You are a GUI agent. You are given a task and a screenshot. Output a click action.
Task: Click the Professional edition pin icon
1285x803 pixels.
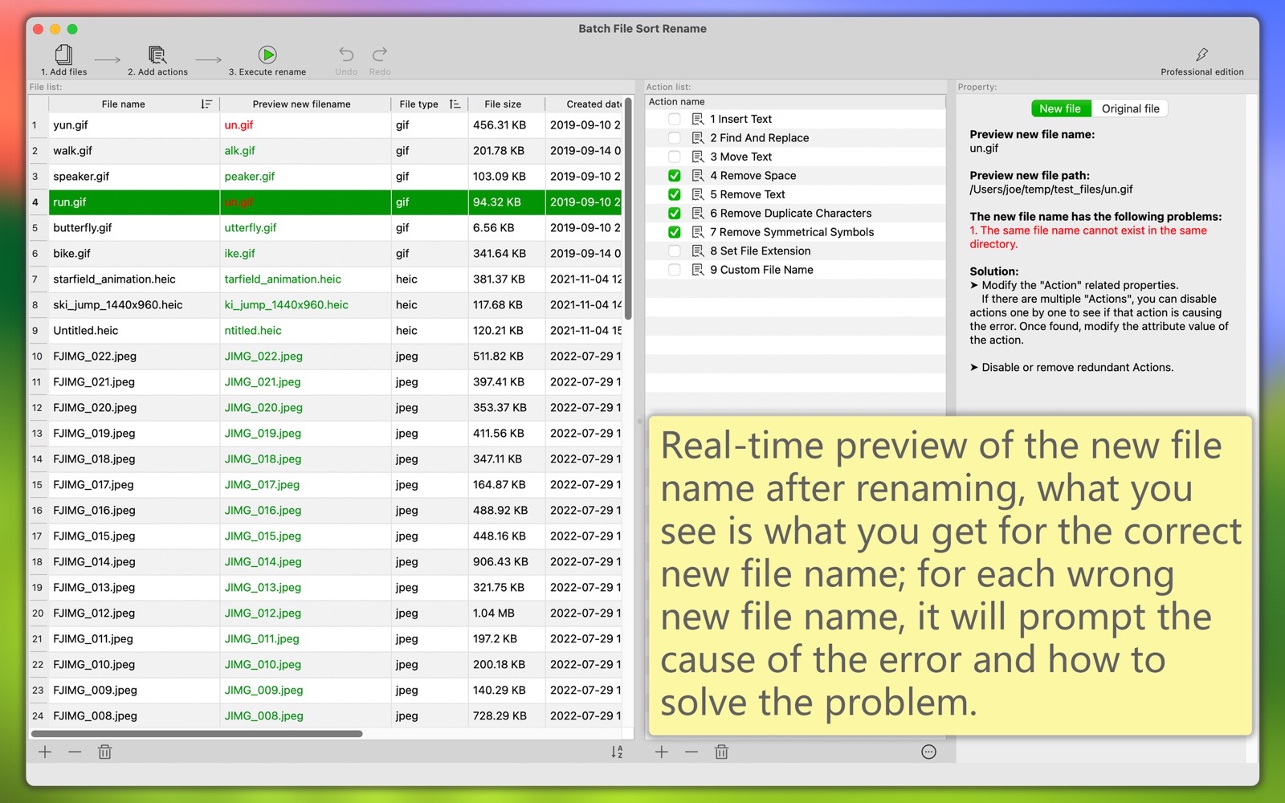coord(1201,55)
